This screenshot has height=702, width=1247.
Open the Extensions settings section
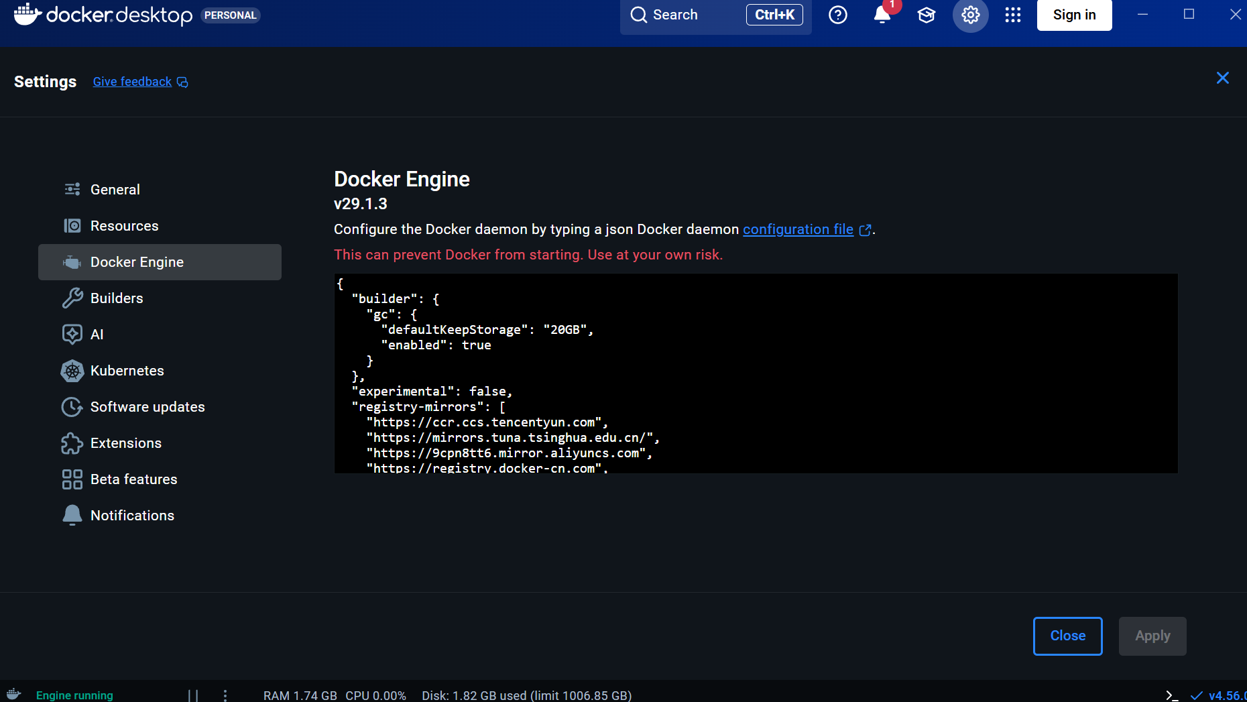(160, 443)
